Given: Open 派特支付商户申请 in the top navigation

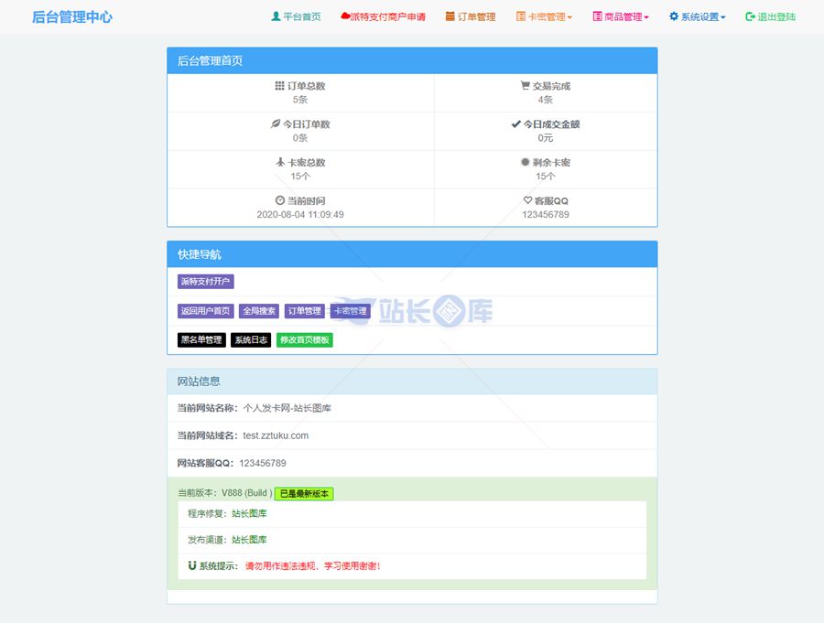Looking at the screenshot, I should [x=383, y=16].
